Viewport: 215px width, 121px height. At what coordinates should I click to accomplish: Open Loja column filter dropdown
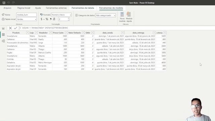pos(36,33)
